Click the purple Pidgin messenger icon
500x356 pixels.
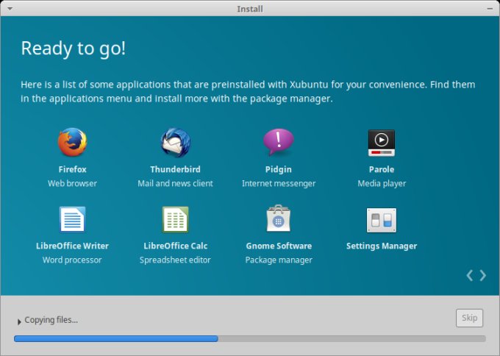(x=279, y=142)
